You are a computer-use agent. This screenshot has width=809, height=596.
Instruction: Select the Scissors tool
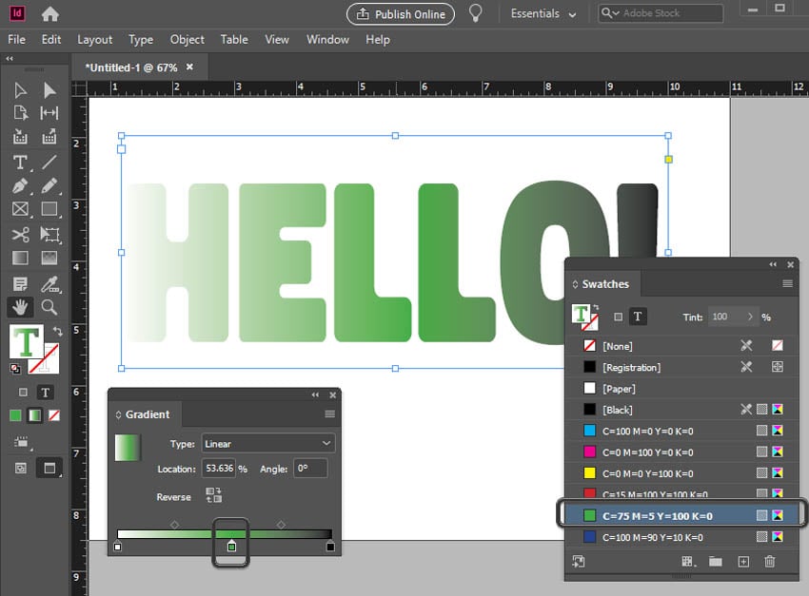pos(17,235)
